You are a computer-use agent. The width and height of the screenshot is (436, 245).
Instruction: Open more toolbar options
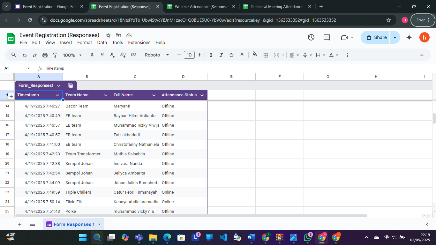click(348, 55)
